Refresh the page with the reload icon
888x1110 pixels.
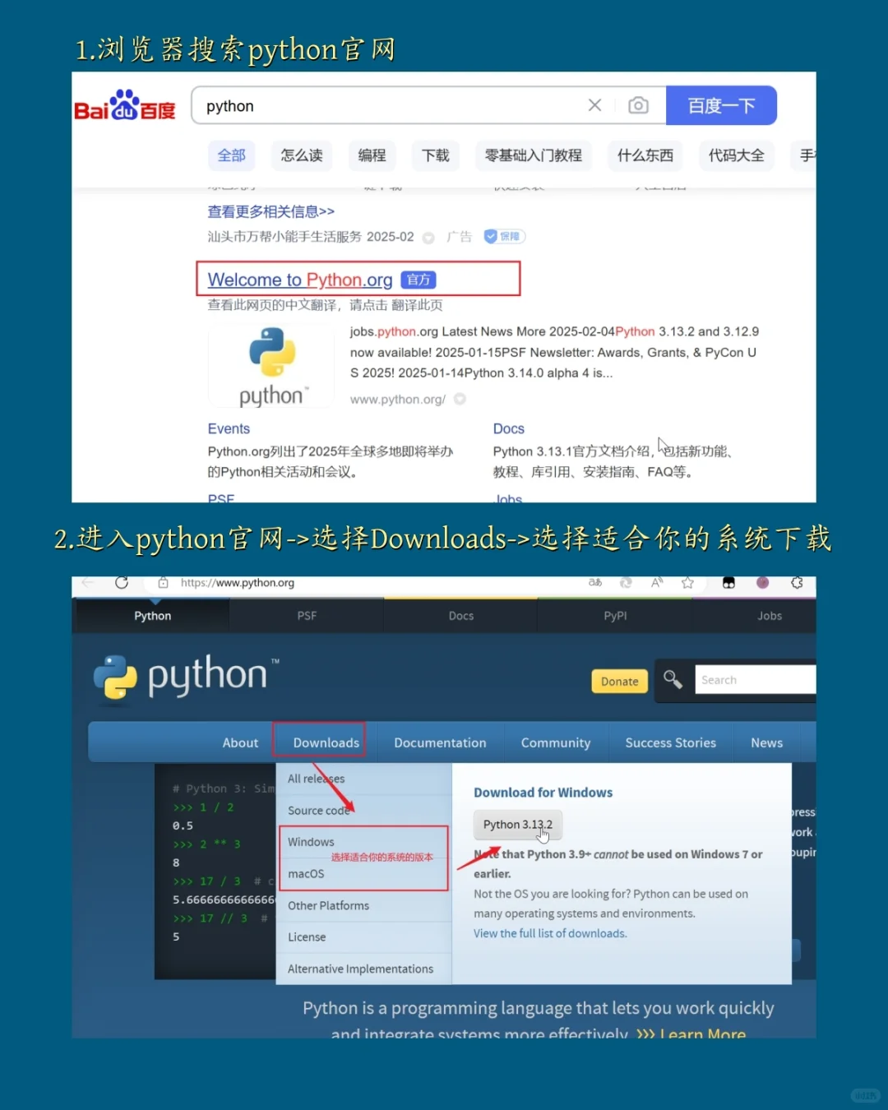122,582
